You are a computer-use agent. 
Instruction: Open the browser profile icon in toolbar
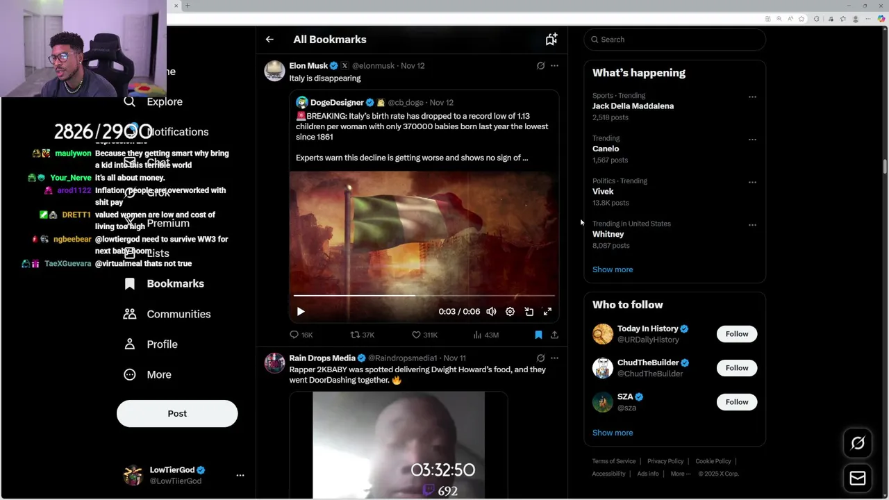pos(856,19)
